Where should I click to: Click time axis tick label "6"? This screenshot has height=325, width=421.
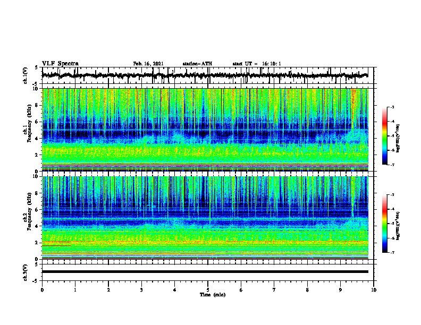(241, 290)
